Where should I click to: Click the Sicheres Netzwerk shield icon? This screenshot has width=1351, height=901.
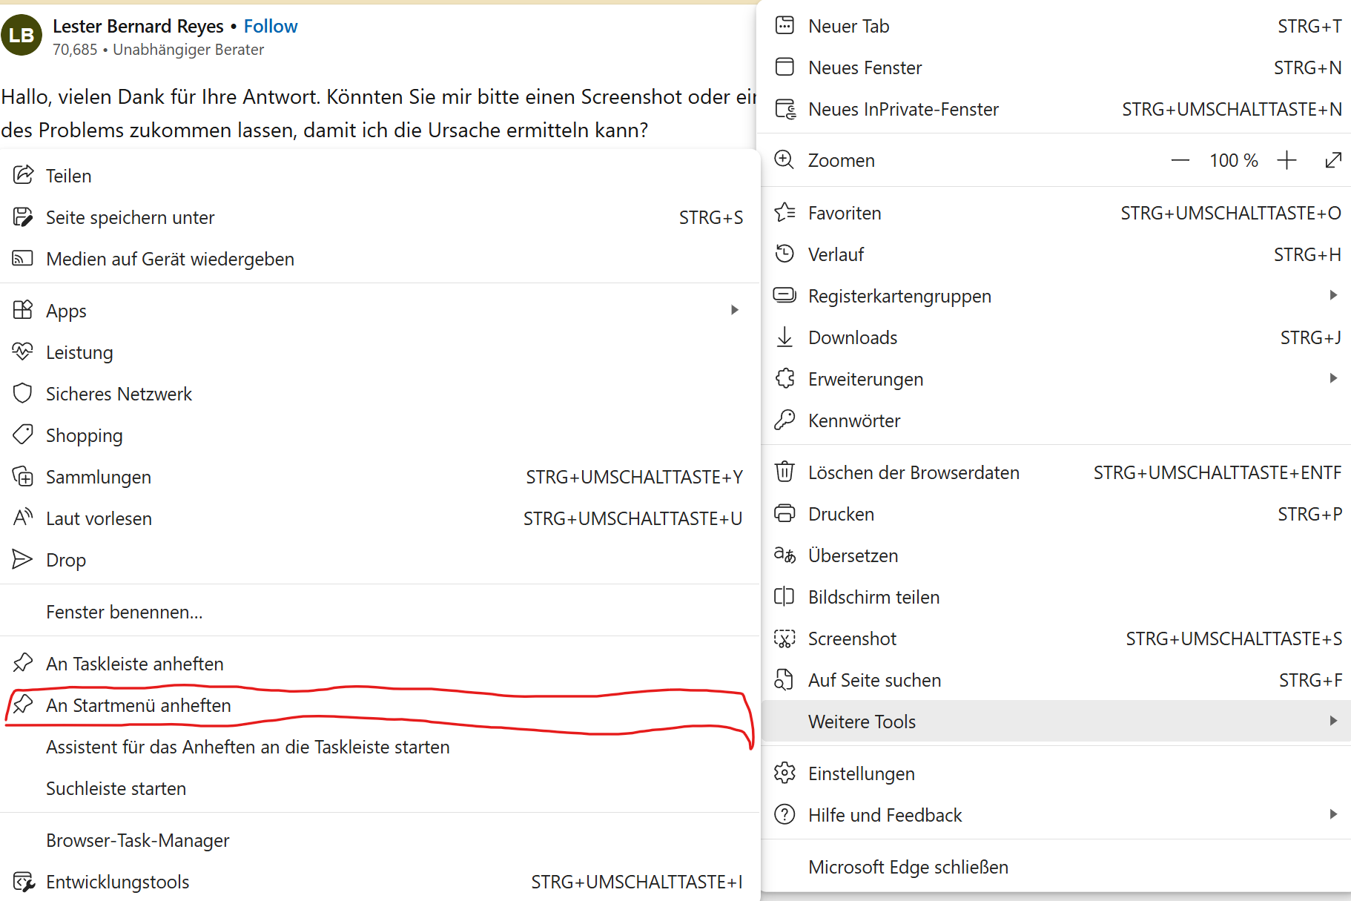coord(23,393)
